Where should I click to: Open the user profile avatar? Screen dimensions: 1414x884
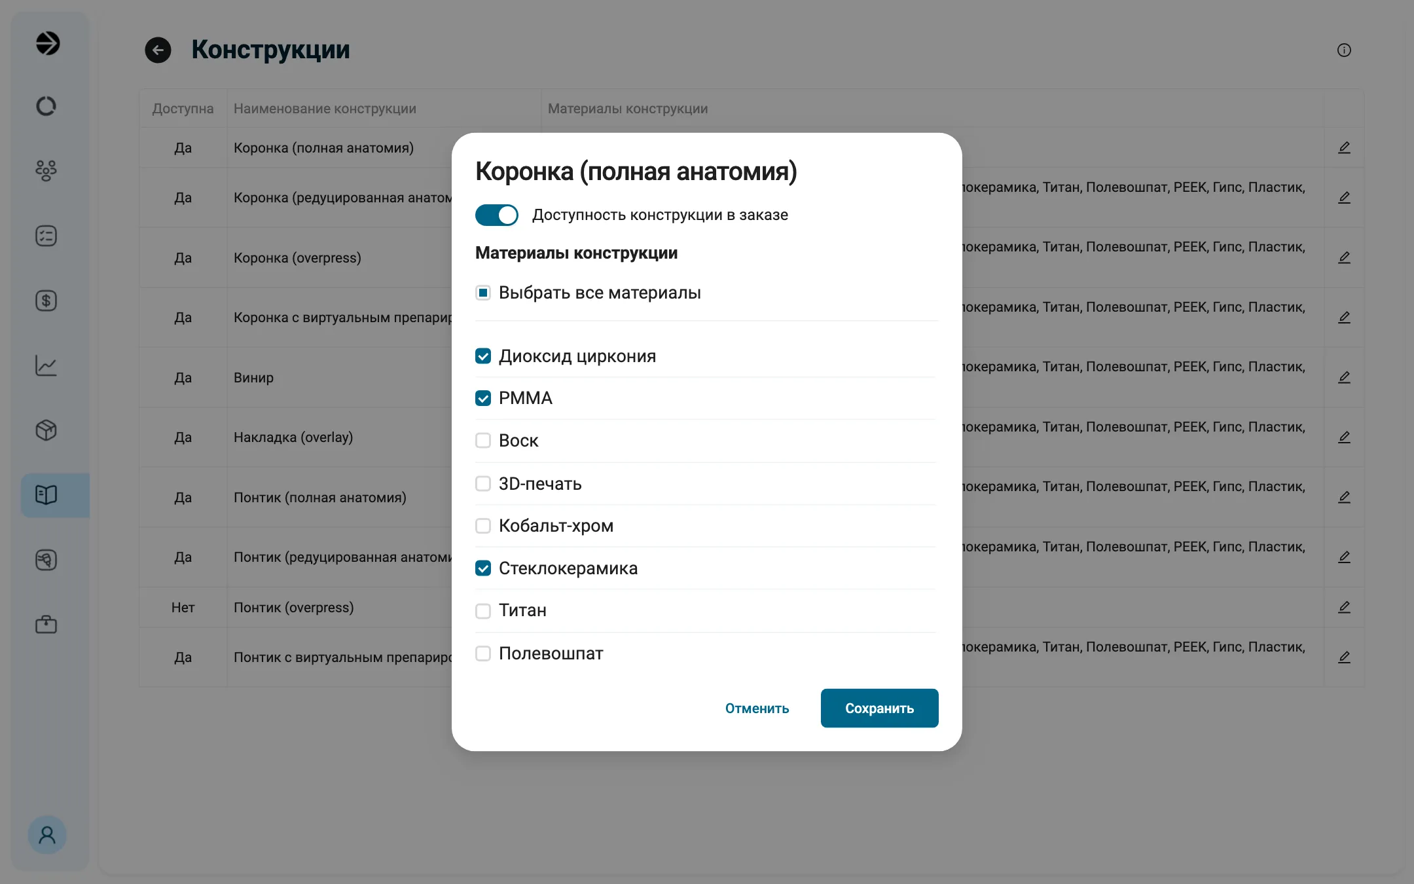[47, 835]
